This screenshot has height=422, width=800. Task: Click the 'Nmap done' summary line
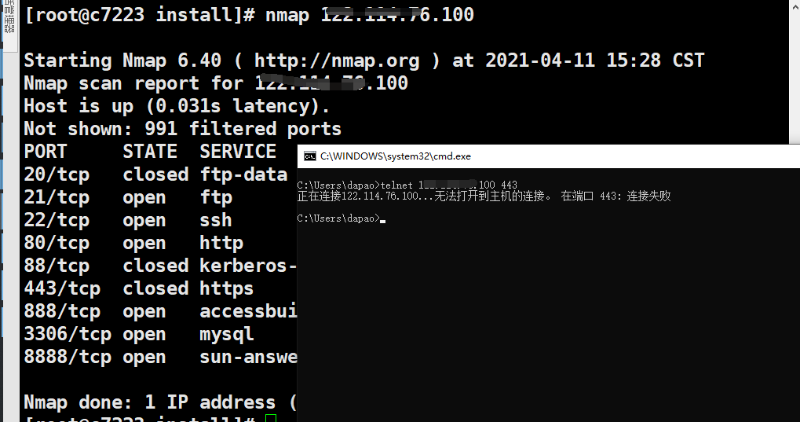pos(160,402)
